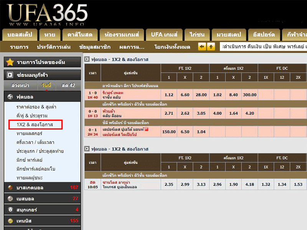Switch to the ล่วงหน้า tab
Viewport: 307px width, 230px height.
pyautogui.click(x=20, y=85)
